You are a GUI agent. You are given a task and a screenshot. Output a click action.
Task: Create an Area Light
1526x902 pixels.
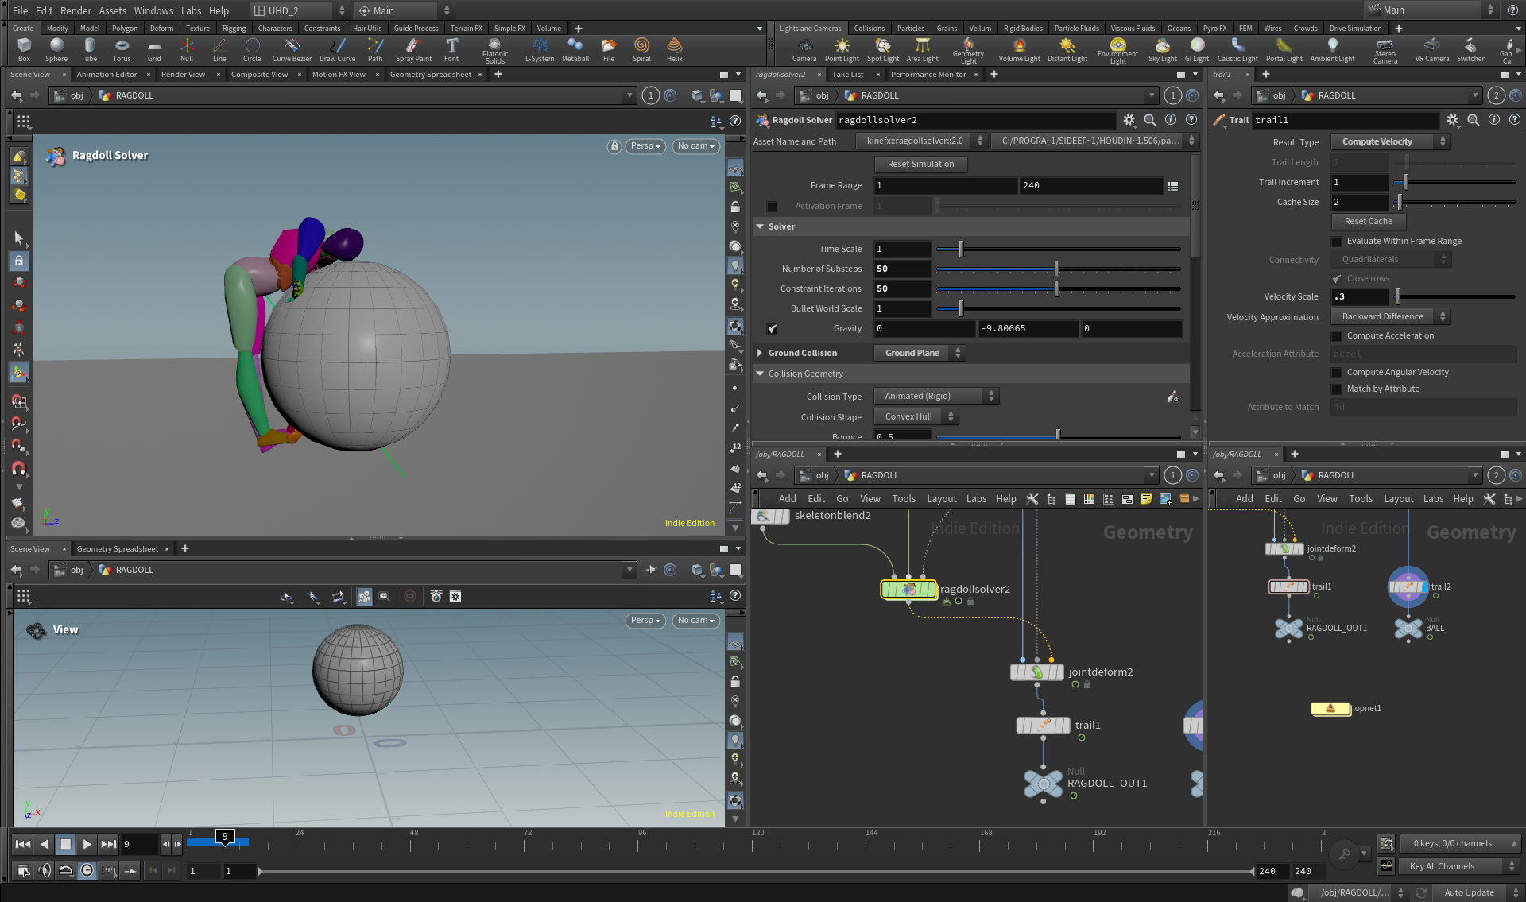click(923, 49)
